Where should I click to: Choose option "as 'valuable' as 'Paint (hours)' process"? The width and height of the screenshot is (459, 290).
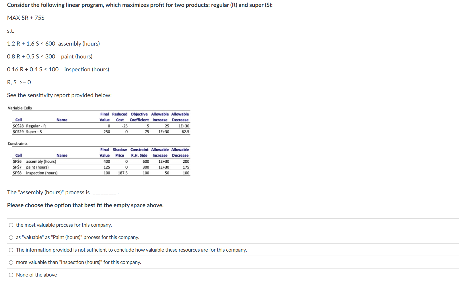[x=11, y=237]
